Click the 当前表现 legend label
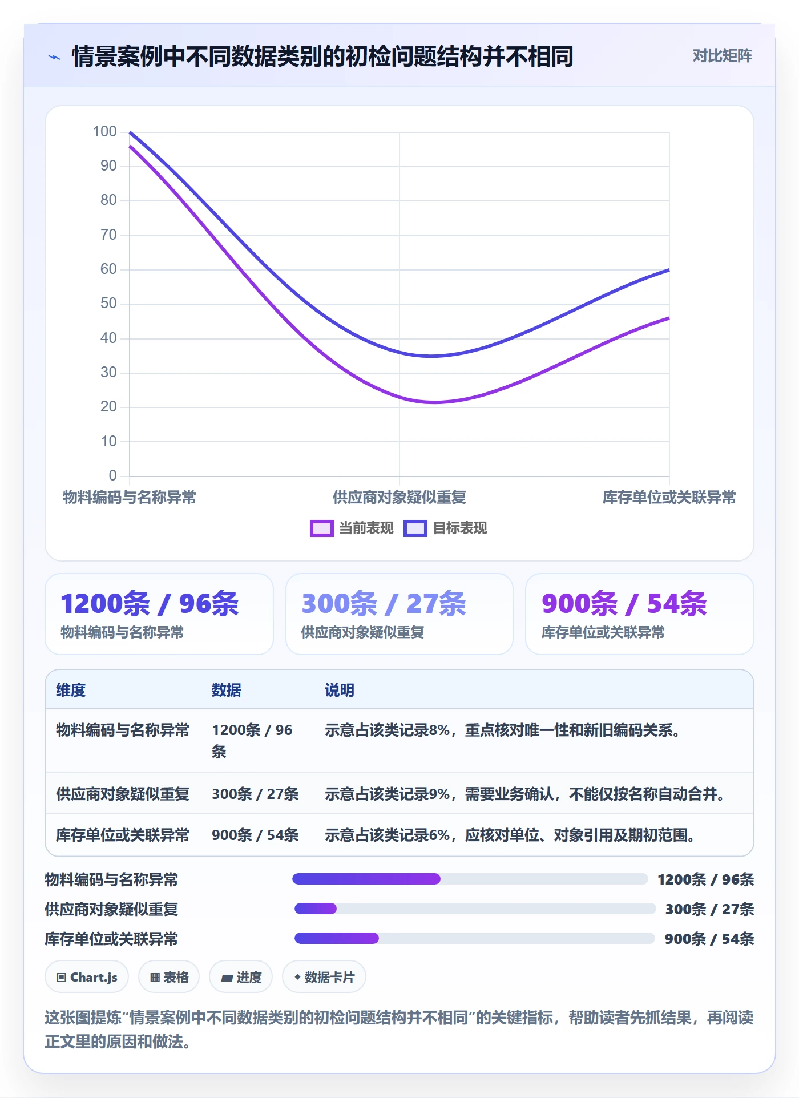 coord(366,528)
